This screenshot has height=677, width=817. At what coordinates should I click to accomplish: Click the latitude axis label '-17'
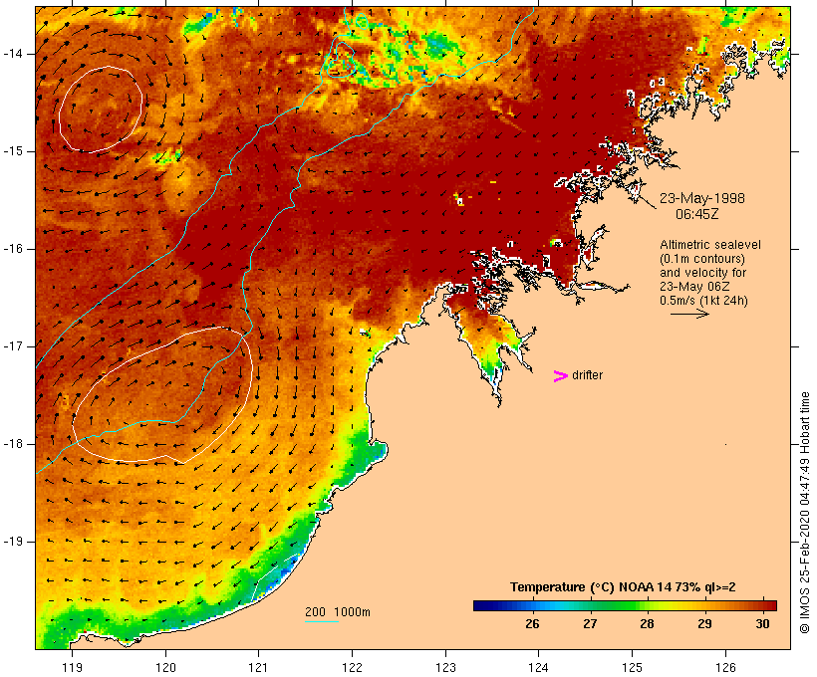(12, 346)
